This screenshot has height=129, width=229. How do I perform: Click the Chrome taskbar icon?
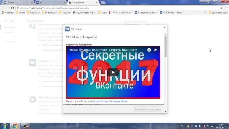click(15, 126)
